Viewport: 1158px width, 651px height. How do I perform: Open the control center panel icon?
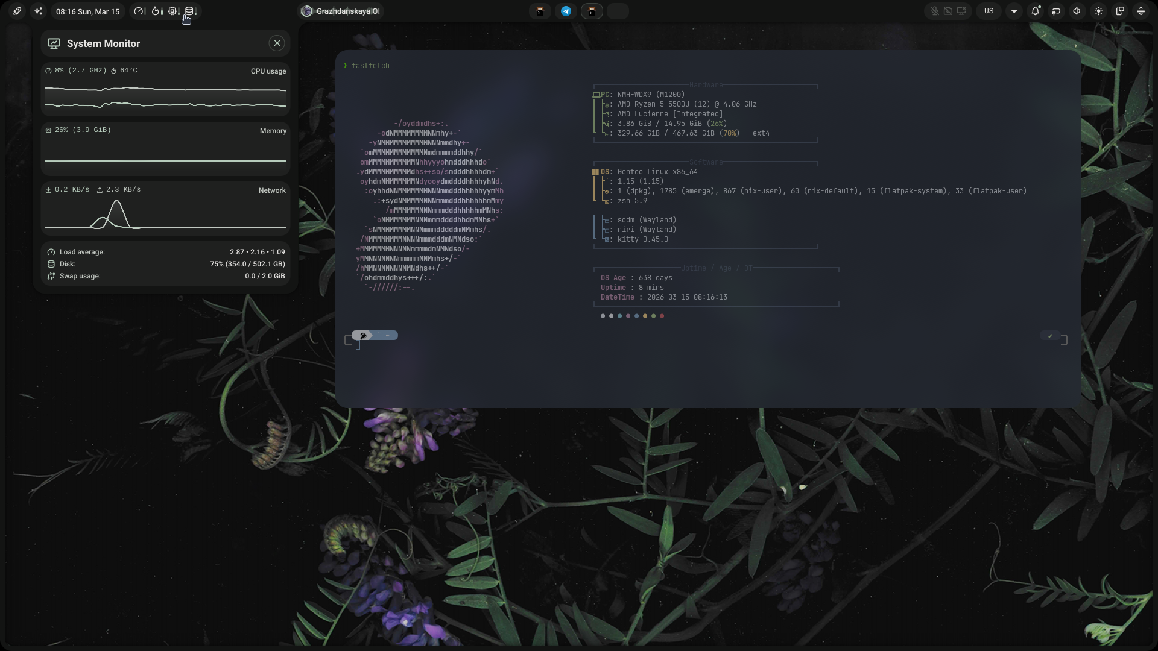[1141, 11]
